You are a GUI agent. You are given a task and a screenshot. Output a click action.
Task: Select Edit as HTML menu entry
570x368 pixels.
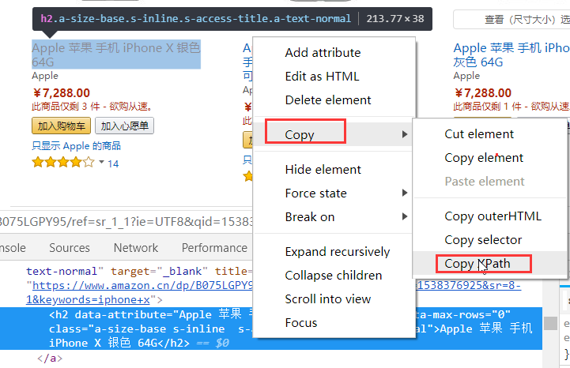tap(322, 77)
